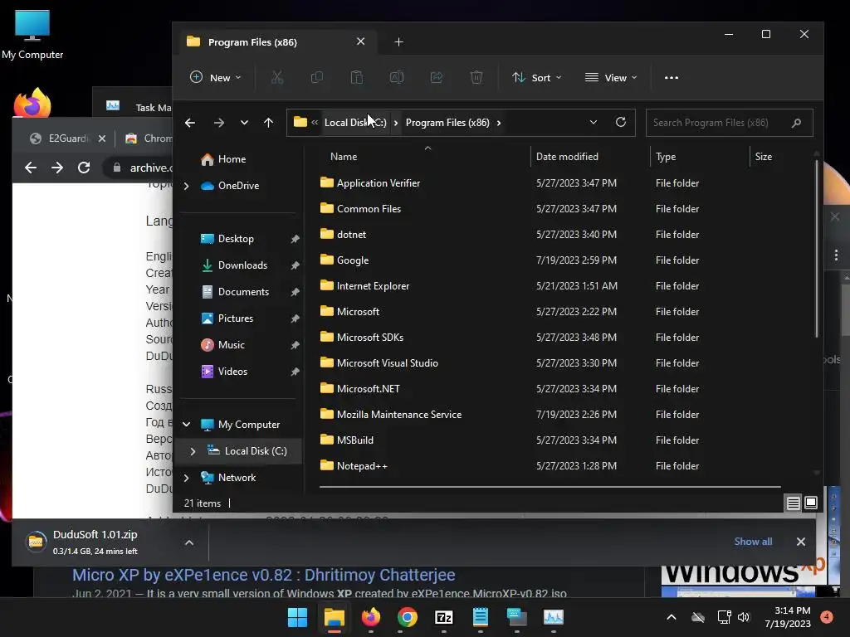Go up one folder level arrow
This screenshot has width=850, height=637.
(x=268, y=123)
